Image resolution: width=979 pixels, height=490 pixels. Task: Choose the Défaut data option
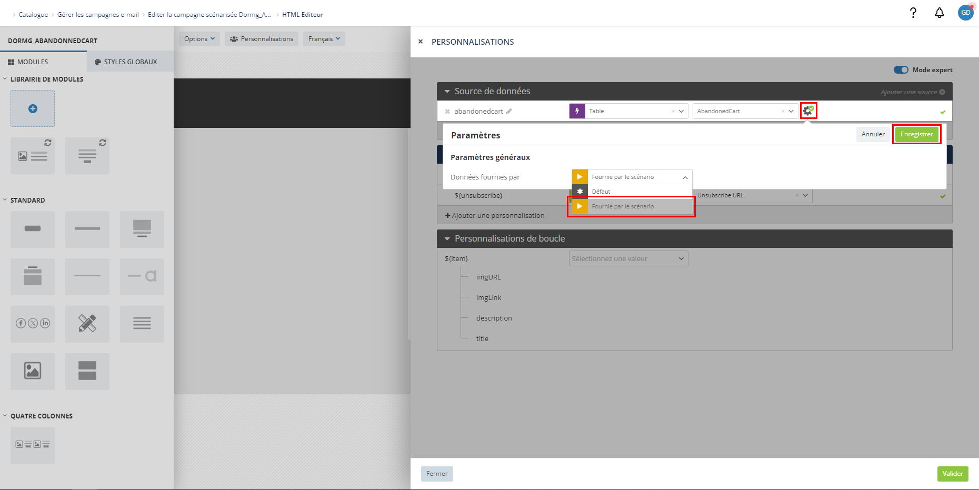(x=632, y=192)
